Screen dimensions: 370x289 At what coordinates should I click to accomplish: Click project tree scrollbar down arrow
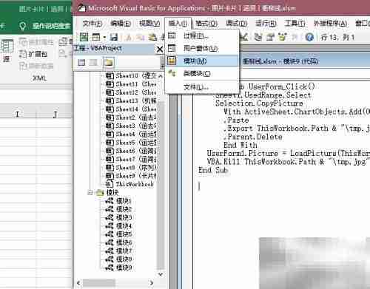(161, 274)
